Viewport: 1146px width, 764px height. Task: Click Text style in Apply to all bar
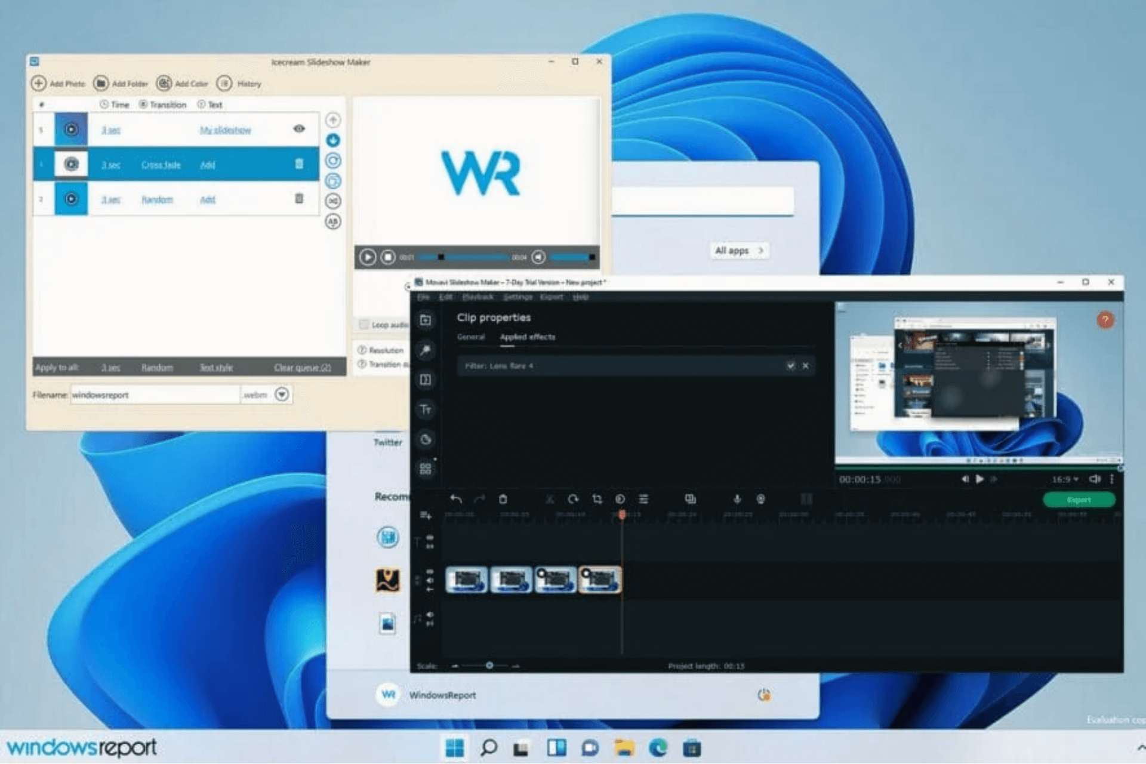click(216, 367)
